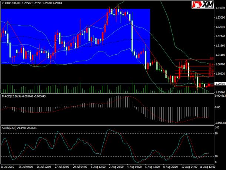Click the MACD 0.004913 scale value
226x170 pixels.
(220, 96)
